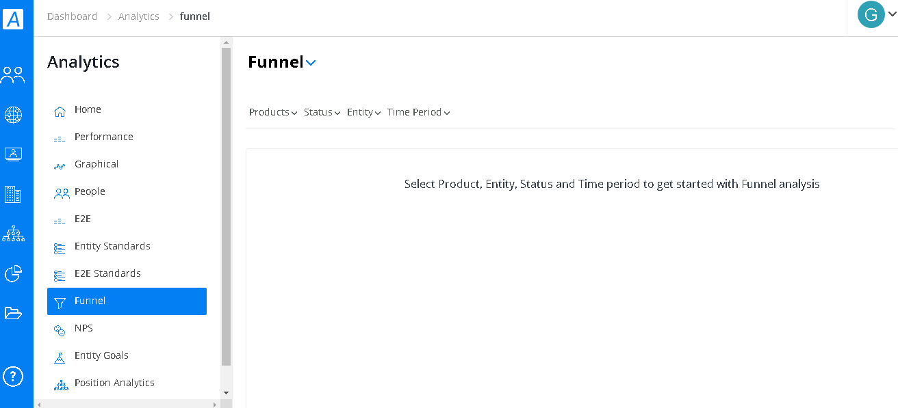This screenshot has width=898, height=408.
Task: Open user avatar G account menu
Action: (876, 15)
